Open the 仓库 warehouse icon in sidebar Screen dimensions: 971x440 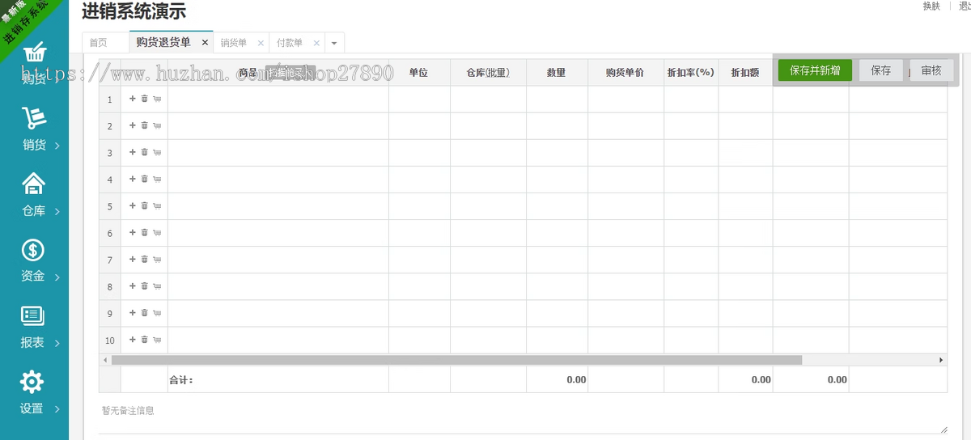click(x=34, y=184)
